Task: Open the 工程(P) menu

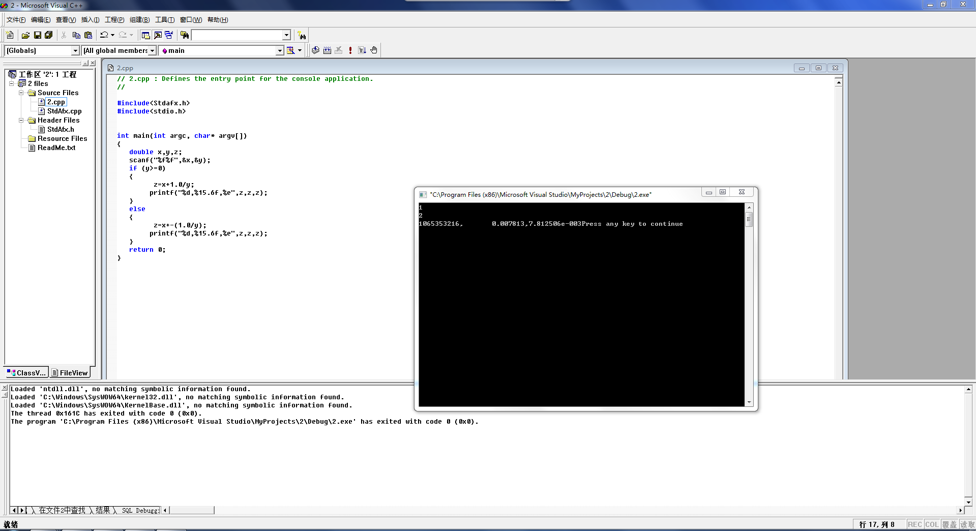Action: tap(114, 20)
